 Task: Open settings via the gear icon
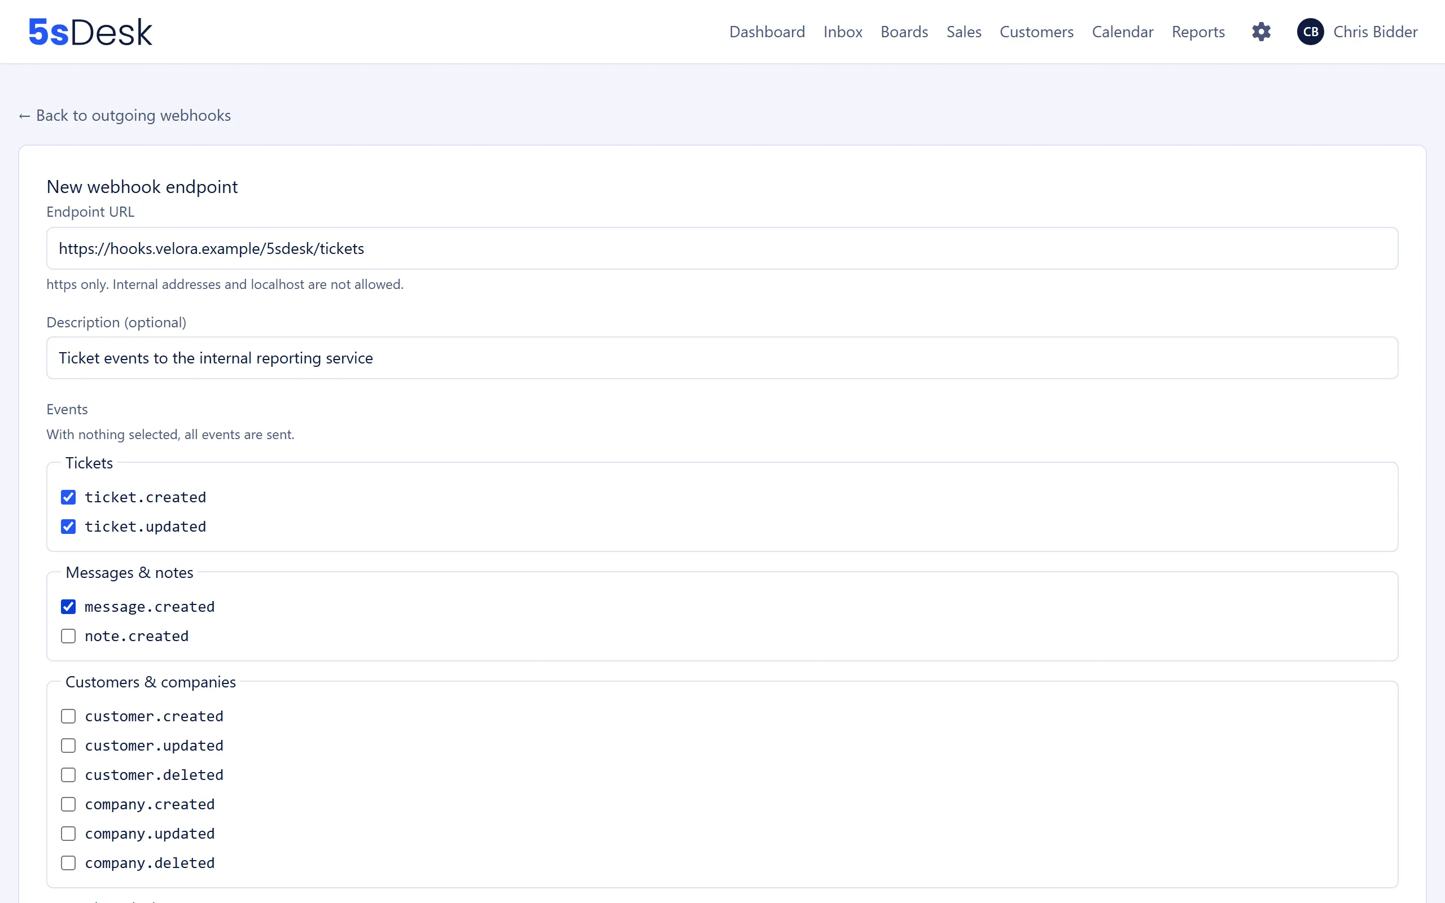click(1261, 32)
